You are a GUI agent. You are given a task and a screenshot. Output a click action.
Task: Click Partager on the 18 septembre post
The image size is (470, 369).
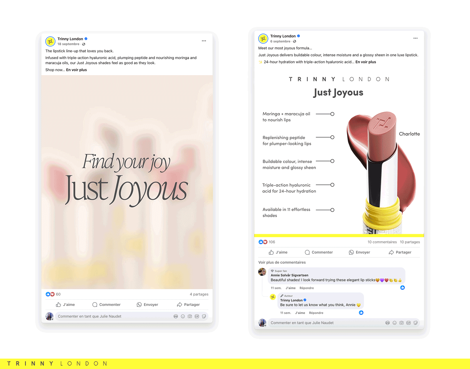click(x=188, y=305)
